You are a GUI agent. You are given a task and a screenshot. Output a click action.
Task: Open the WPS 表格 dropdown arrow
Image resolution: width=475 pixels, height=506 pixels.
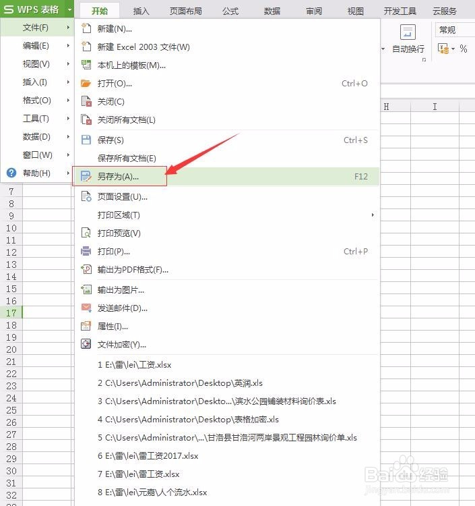(x=69, y=9)
